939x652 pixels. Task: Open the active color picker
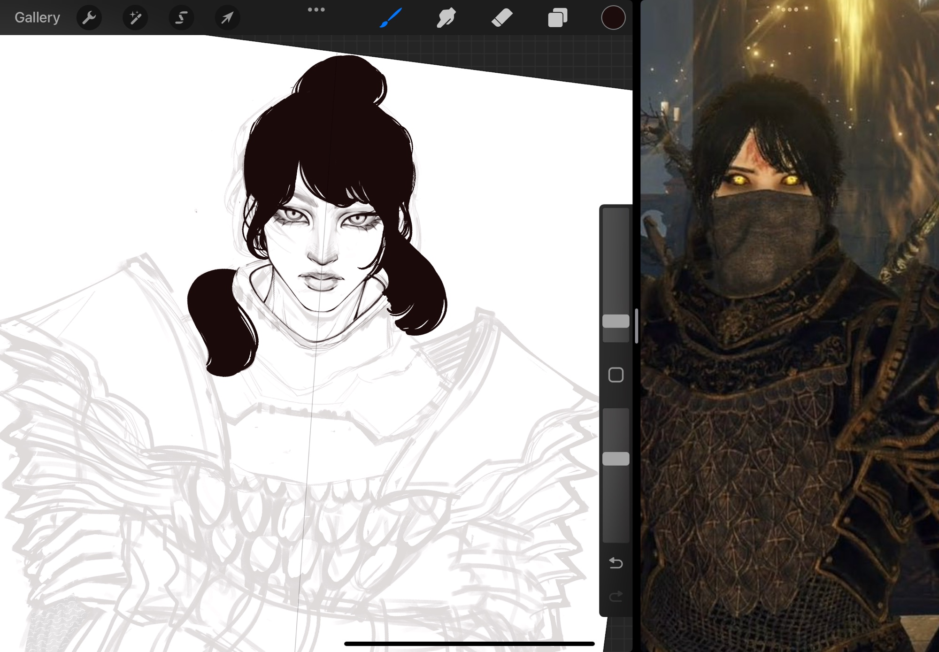613,18
